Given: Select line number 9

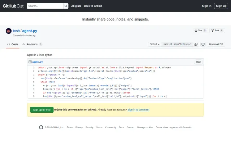Looking at the screenshot, I should coord(34,96).
